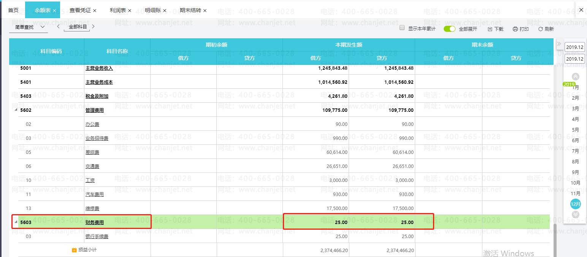Switch to the 期末结转 tab

tap(190, 10)
